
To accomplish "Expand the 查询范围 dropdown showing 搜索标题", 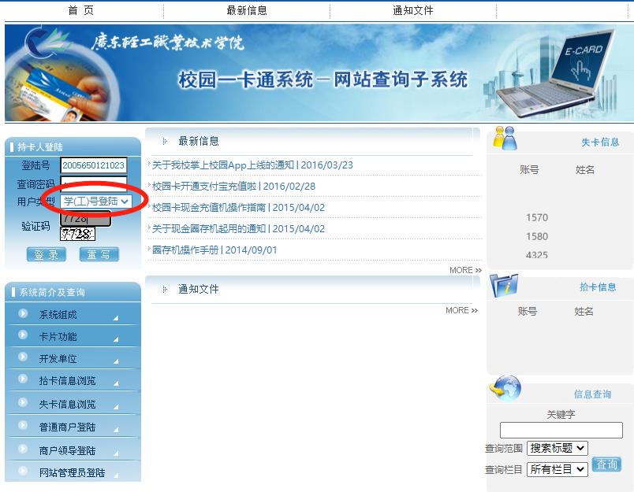I will [557, 448].
